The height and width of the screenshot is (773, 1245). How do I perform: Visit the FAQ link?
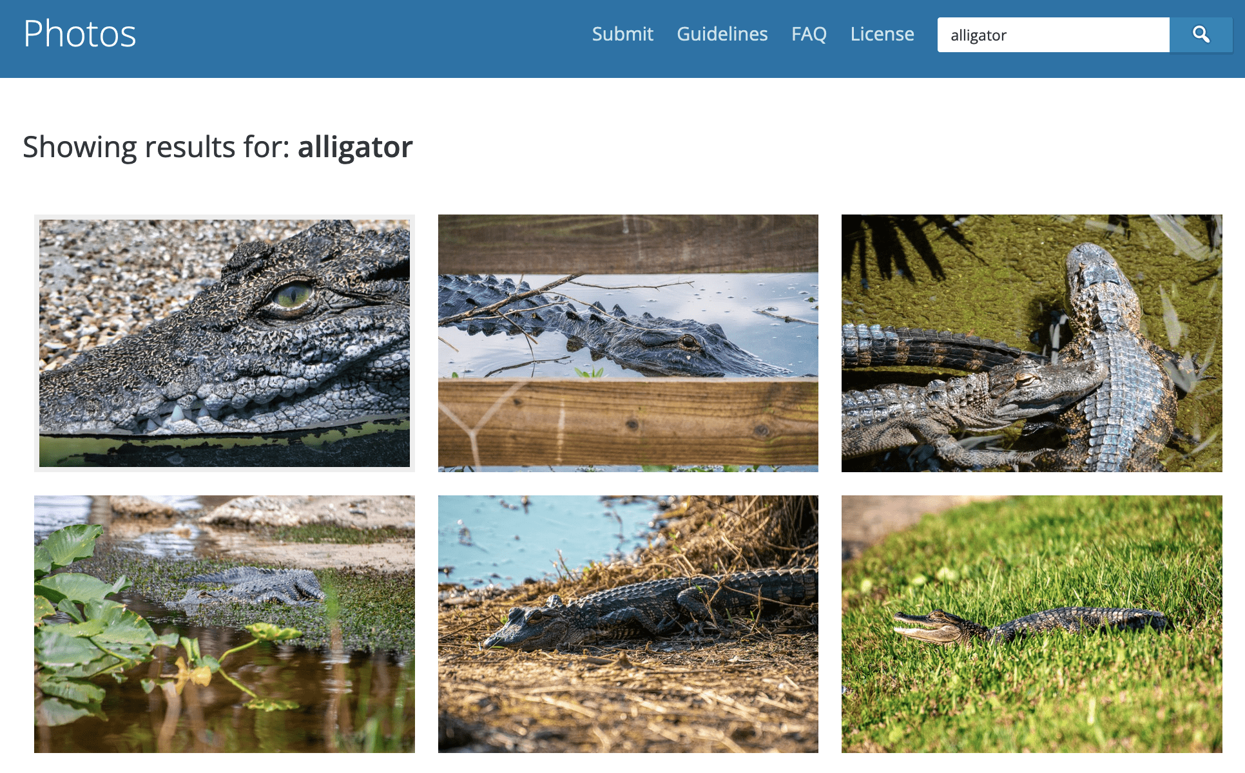tap(809, 34)
